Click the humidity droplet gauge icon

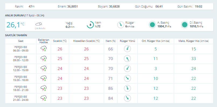[x=90, y=25]
